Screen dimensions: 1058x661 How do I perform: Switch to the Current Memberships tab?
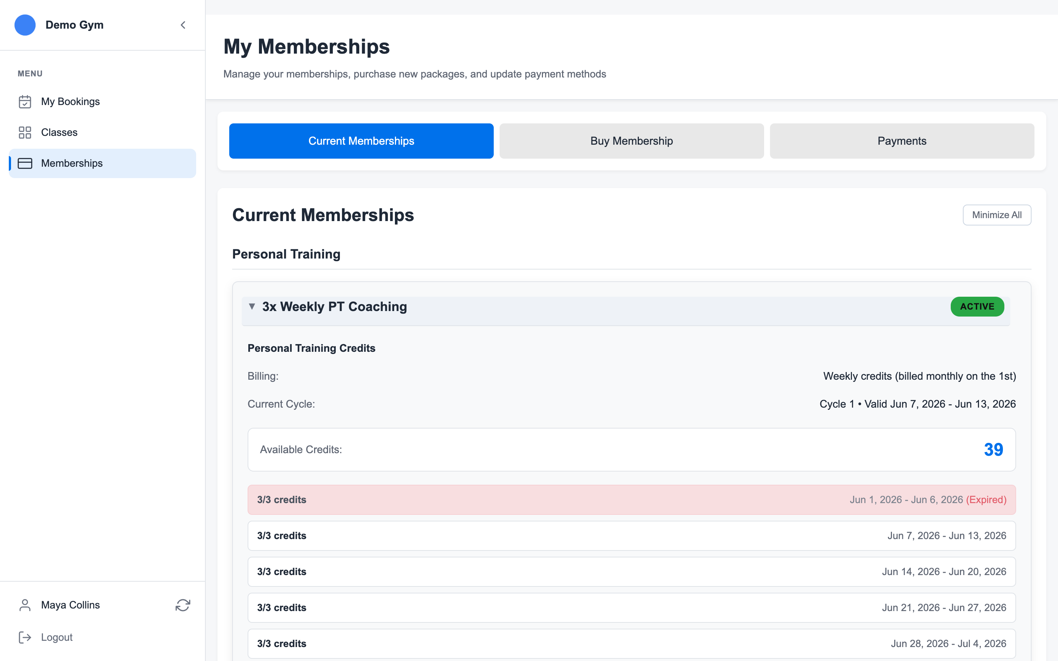tap(361, 141)
